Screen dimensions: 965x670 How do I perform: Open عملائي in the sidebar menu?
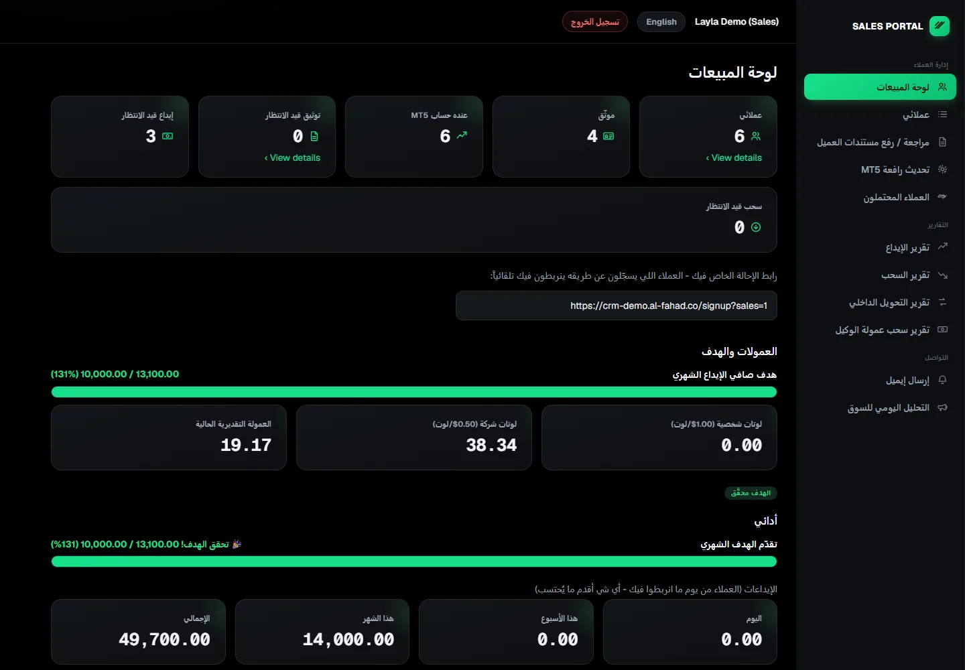880,115
